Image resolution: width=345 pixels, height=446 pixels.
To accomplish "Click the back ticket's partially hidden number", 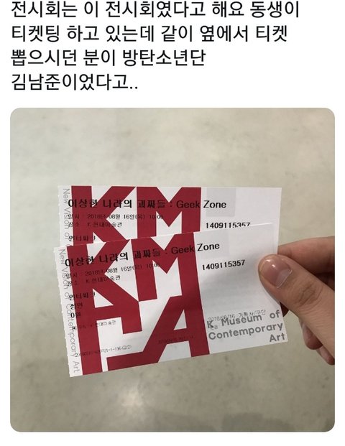I will (x=228, y=226).
